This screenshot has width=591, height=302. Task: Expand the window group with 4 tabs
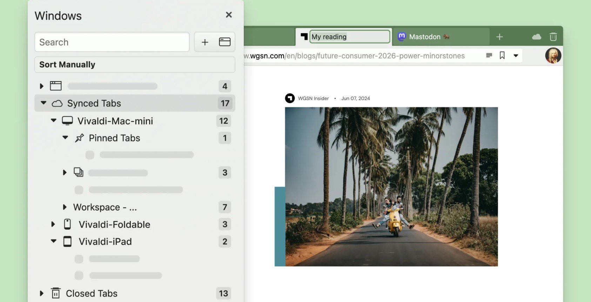click(x=41, y=86)
